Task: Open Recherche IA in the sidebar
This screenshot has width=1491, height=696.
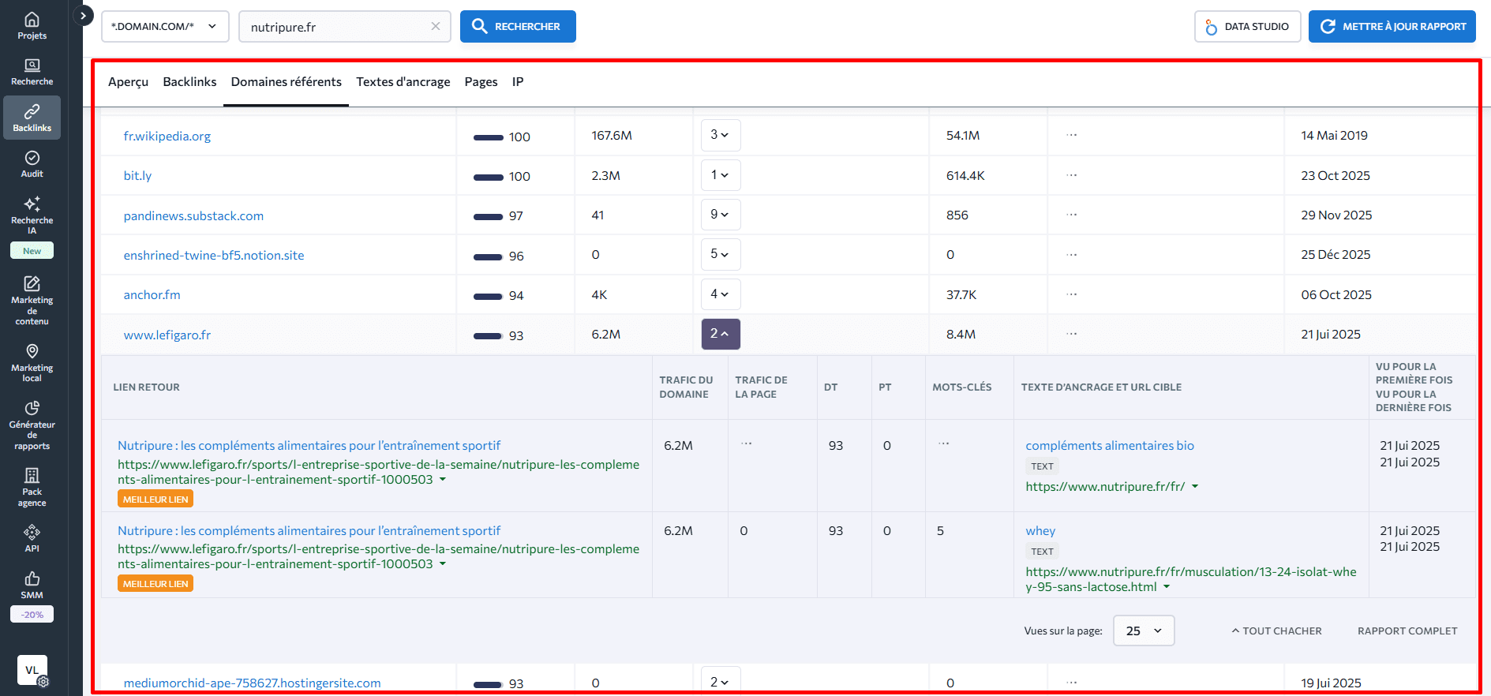Action: [32, 215]
